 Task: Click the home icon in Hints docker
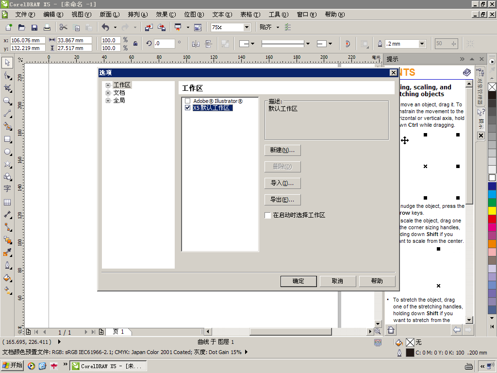pos(391,330)
